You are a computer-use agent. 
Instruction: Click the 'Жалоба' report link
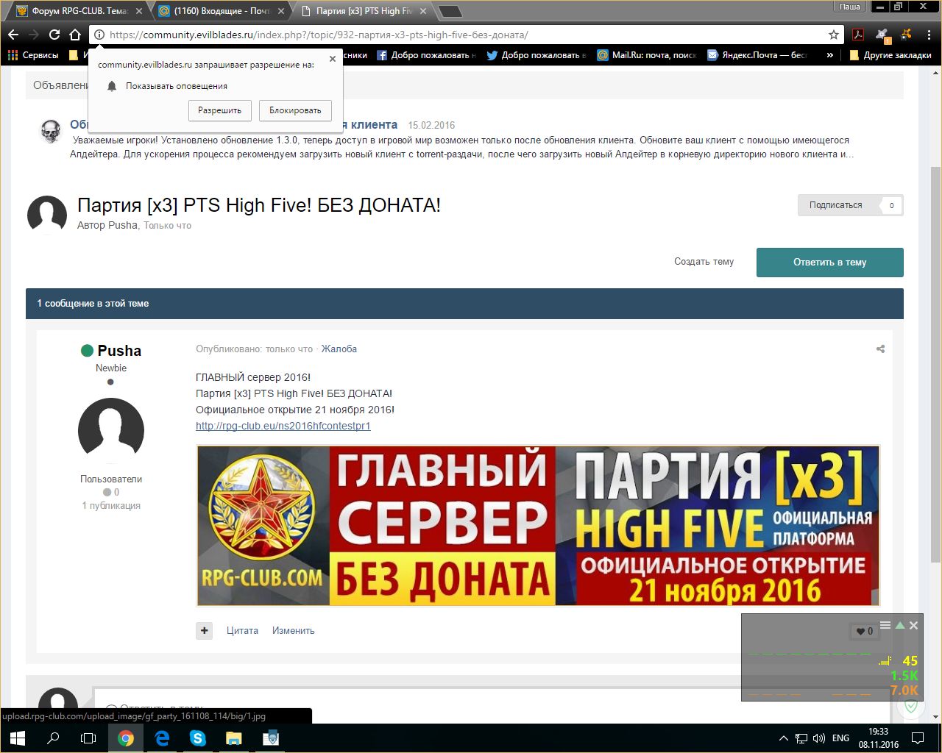click(x=339, y=349)
